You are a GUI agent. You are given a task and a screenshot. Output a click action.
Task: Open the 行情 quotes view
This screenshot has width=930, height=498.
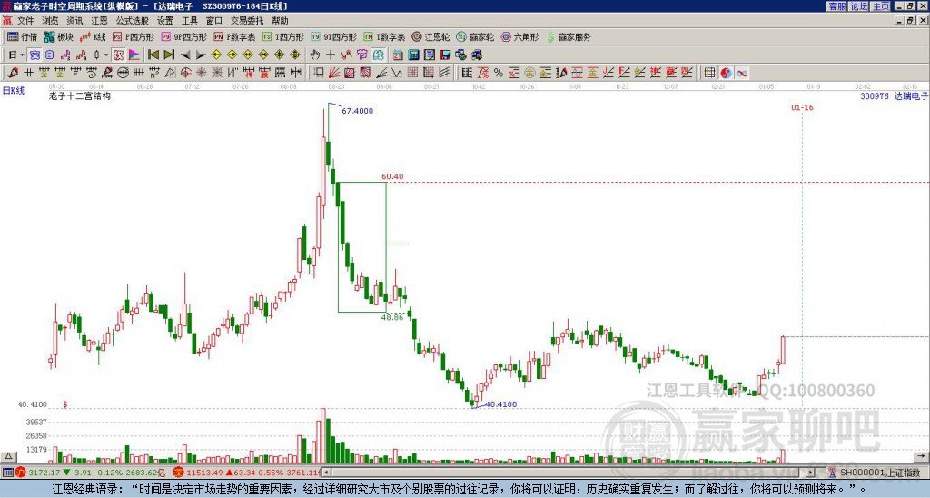(22, 36)
